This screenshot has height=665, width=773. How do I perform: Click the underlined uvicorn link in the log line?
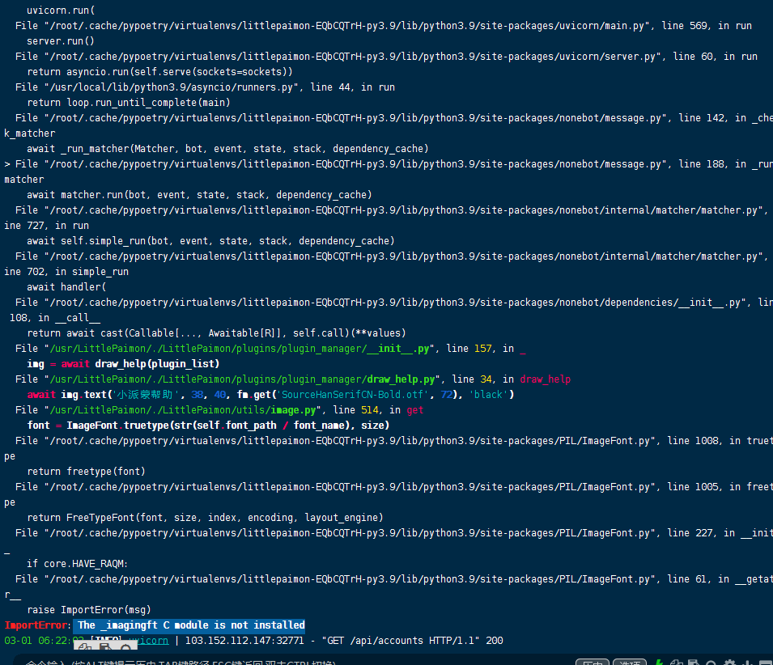[150, 640]
